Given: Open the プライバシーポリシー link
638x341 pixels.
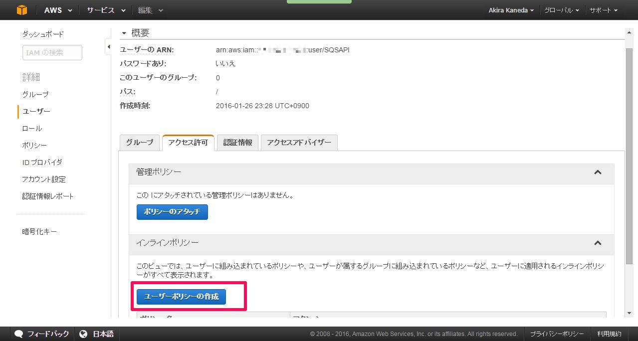Looking at the screenshot, I should click(557, 334).
